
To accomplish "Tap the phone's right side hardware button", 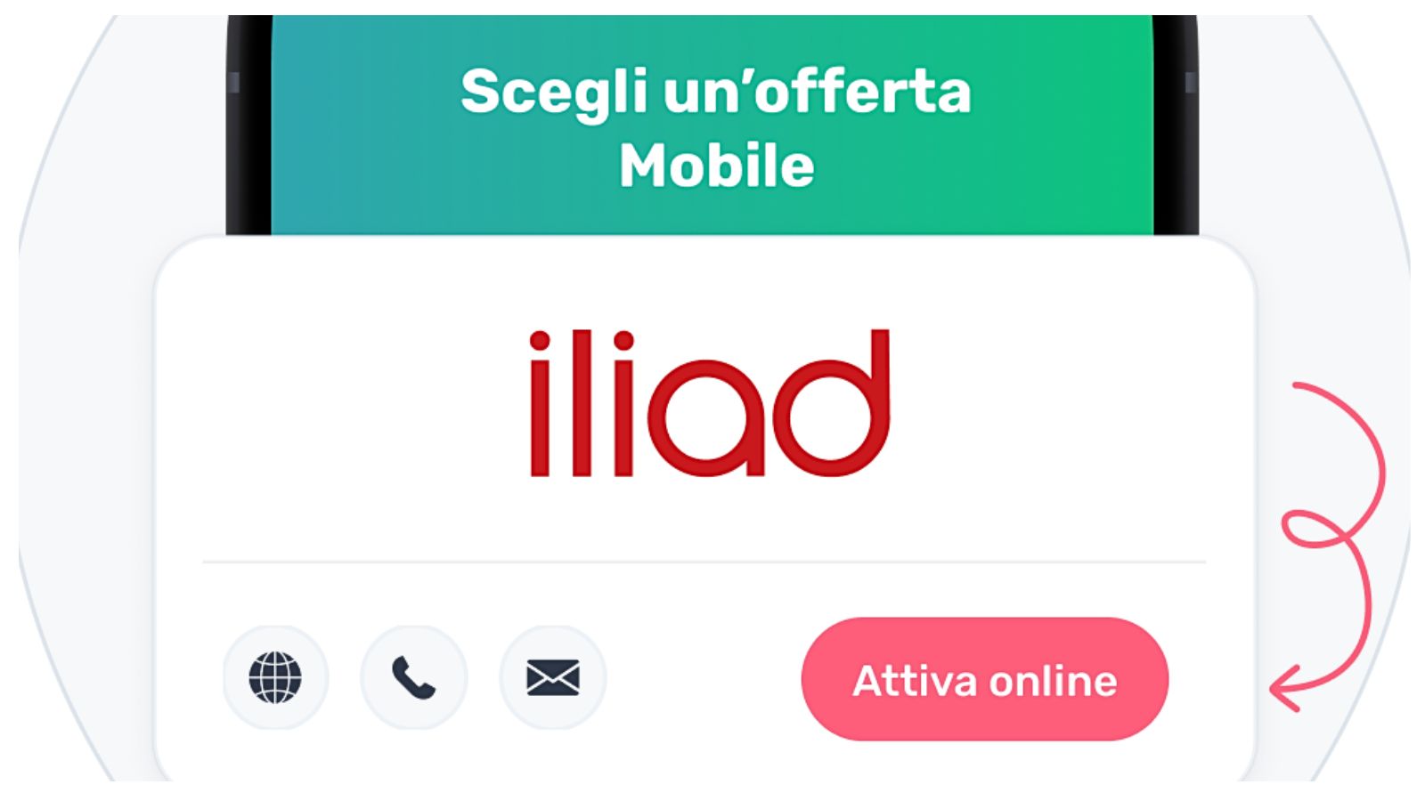I will pyautogui.click(x=1191, y=83).
